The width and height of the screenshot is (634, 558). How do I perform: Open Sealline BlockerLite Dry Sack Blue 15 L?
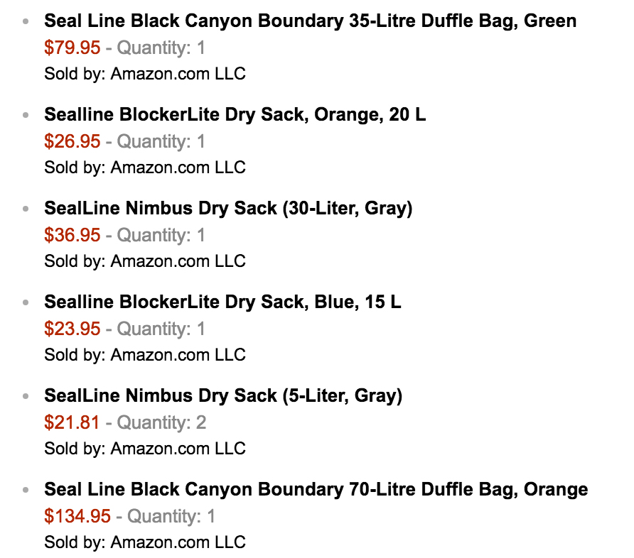tap(222, 302)
